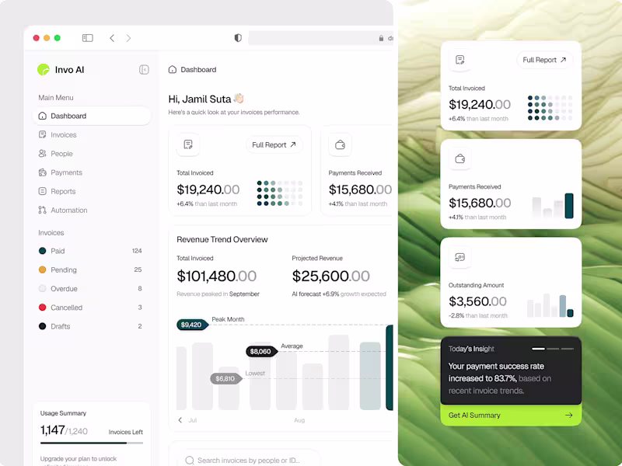This screenshot has width=622, height=466.
Task: Click the home icon in the Dashboard breadcrumb
Action: tap(173, 69)
